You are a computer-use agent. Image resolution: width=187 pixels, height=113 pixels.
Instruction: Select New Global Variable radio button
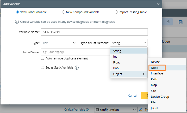pos(17,12)
